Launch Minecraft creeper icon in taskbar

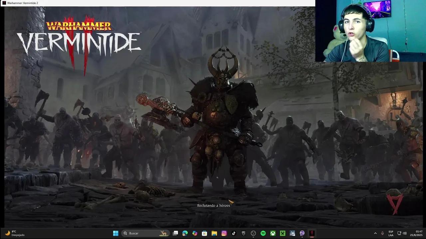point(283,233)
